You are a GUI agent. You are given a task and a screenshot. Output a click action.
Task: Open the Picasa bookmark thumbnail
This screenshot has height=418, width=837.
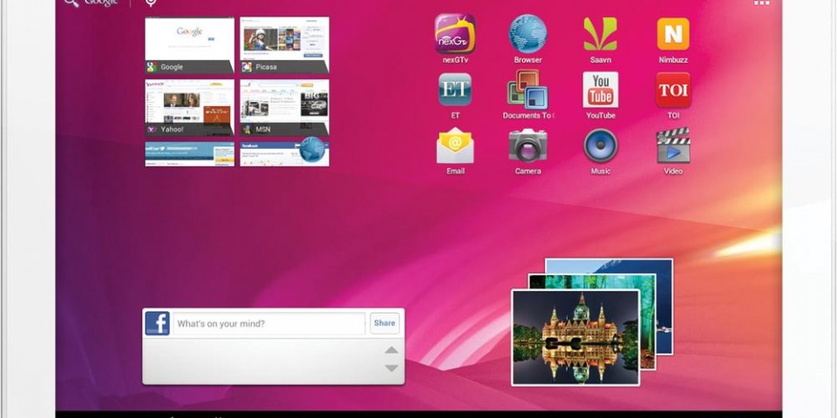tap(284, 44)
